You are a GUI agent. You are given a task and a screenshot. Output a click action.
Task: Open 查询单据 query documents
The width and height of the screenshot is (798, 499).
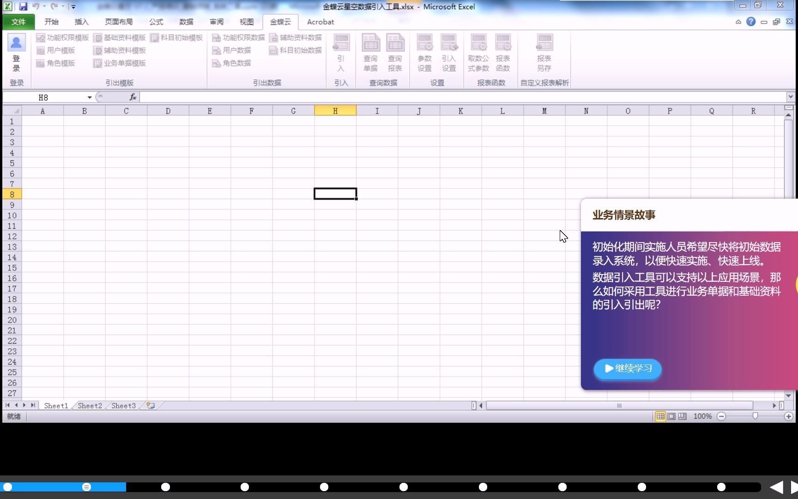370,53
